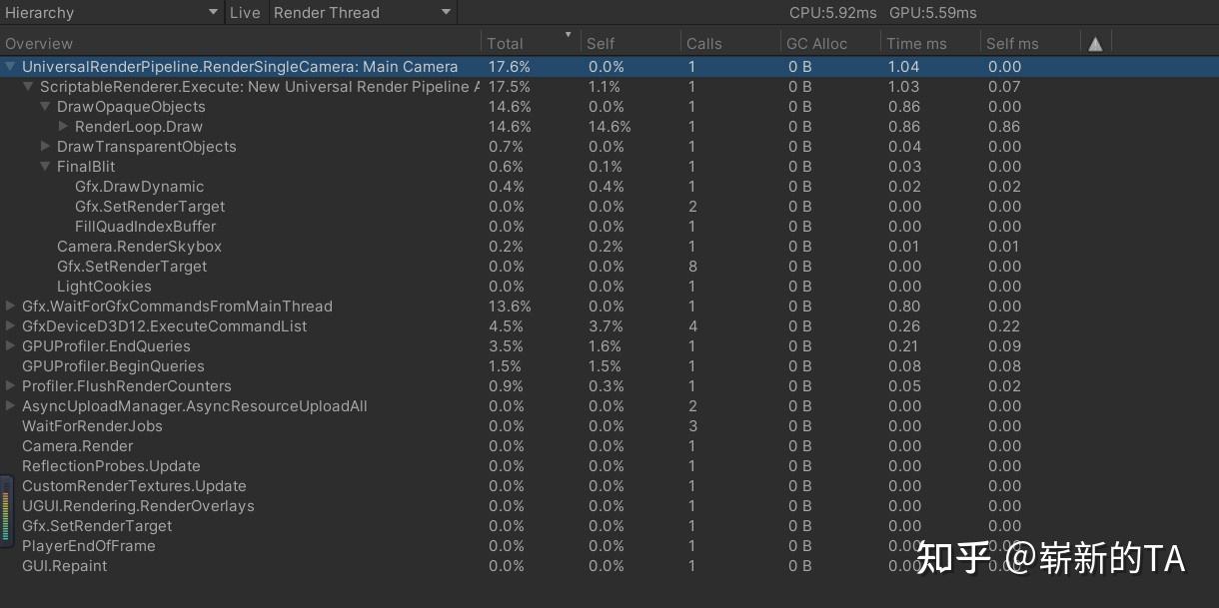Viewport: 1219px width, 608px height.
Task: Click the GPU:5.59ms readout
Action: 933,13
